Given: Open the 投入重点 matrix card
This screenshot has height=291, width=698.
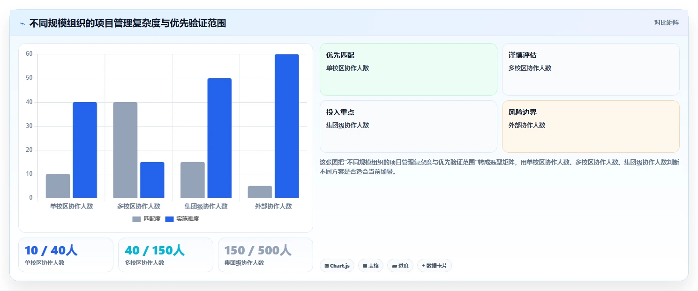Looking at the screenshot, I should tap(408, 127).
